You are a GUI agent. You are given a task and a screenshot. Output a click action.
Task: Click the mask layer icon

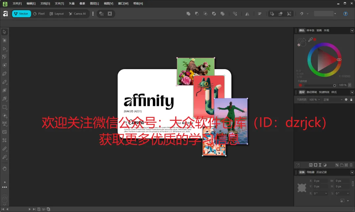315,165
